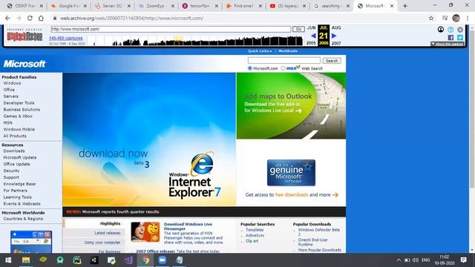Click the Wayback Go button
This screenshot has width=475, height=267.
[298, 29]
